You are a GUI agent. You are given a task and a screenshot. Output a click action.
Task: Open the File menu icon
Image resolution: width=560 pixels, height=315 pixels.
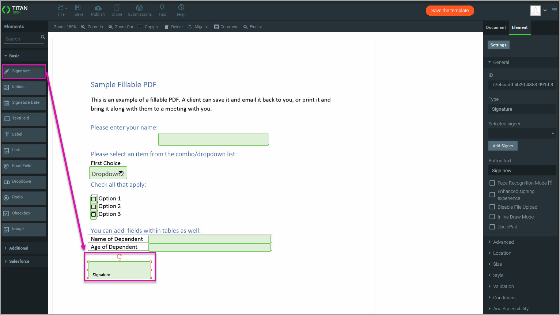point(61,8)
